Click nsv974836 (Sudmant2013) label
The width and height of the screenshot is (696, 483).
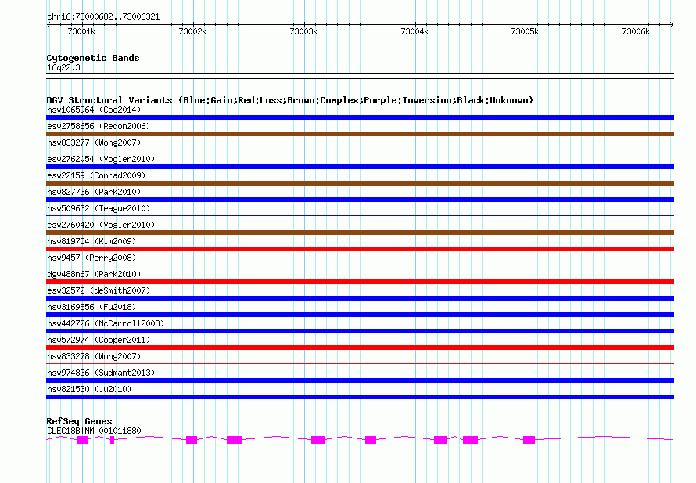click(101, 373)
